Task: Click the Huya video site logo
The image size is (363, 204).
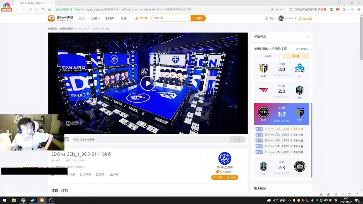Action: pyautogui.click(x=60, y=18)
